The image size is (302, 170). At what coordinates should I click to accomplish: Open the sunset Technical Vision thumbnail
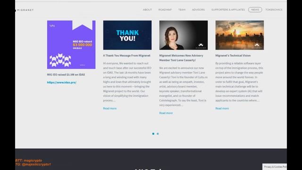[240, 35]
